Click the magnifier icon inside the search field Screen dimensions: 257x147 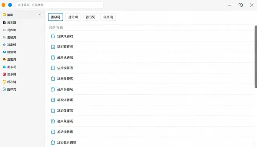point(19,5)
